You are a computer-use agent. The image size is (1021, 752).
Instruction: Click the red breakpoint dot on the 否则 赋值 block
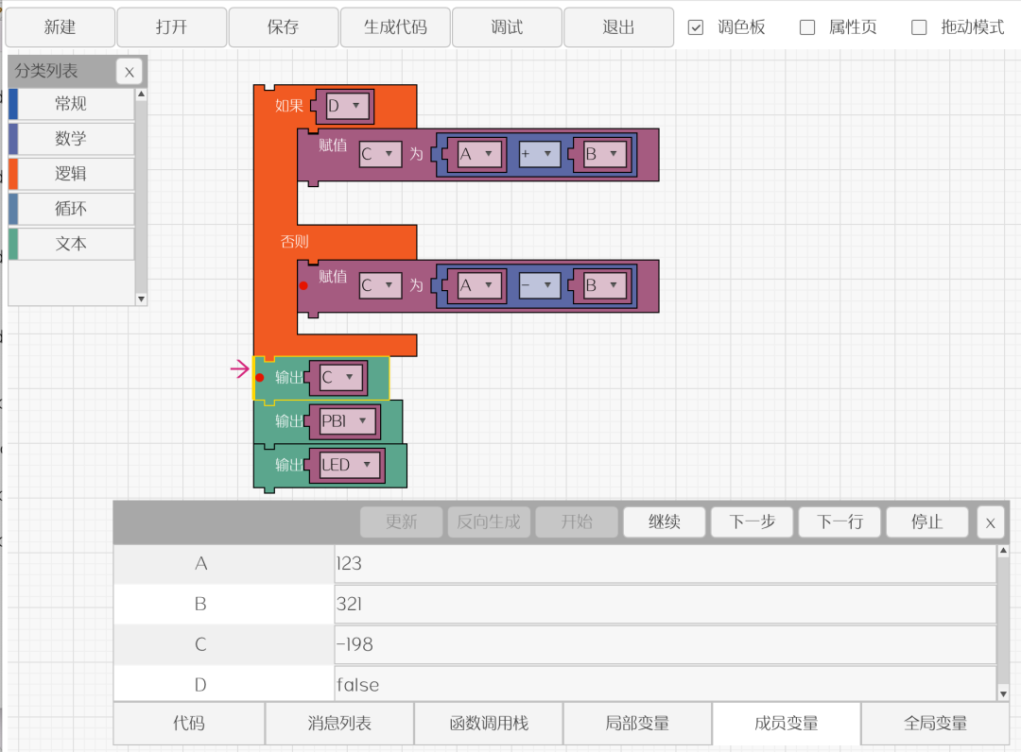303,285
